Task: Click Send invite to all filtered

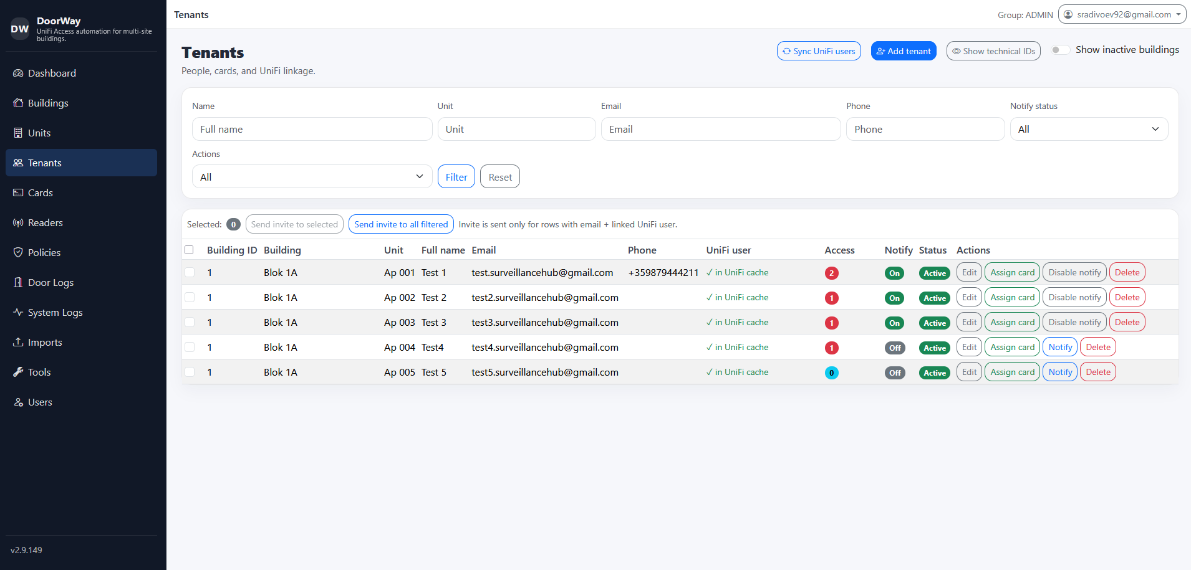Action: 401,224
